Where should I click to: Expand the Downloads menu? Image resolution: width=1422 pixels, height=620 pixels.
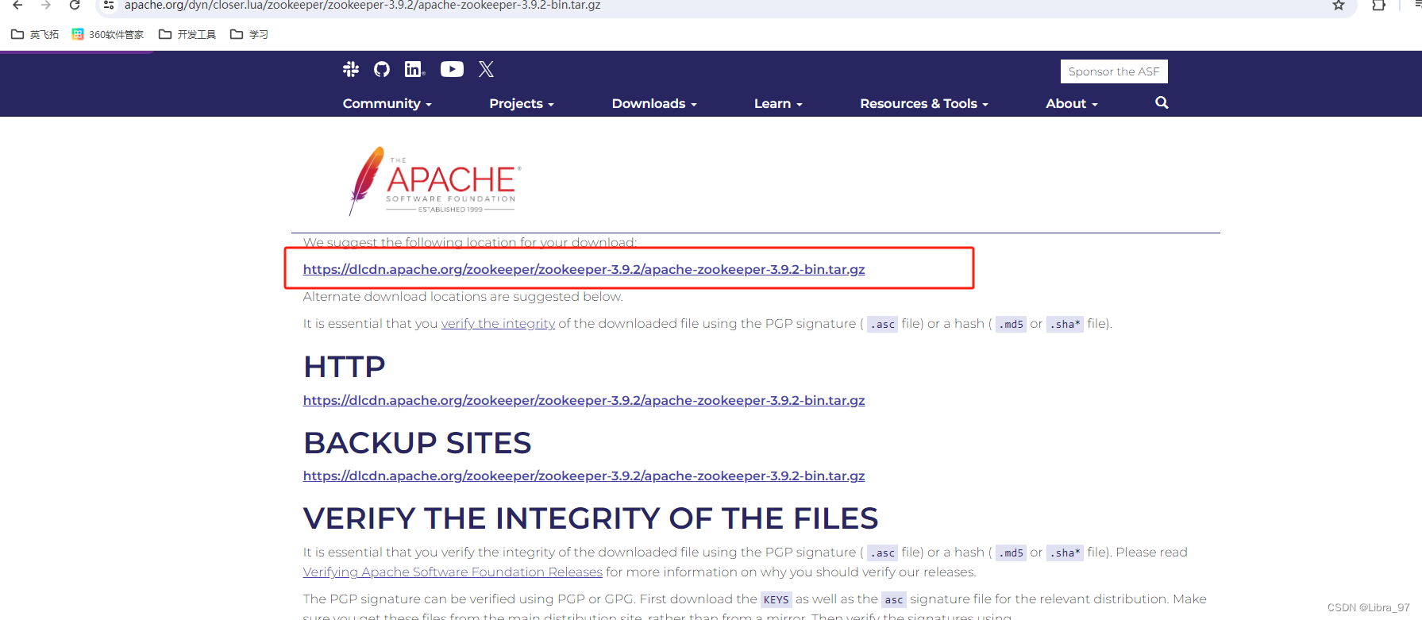(654, 104)
